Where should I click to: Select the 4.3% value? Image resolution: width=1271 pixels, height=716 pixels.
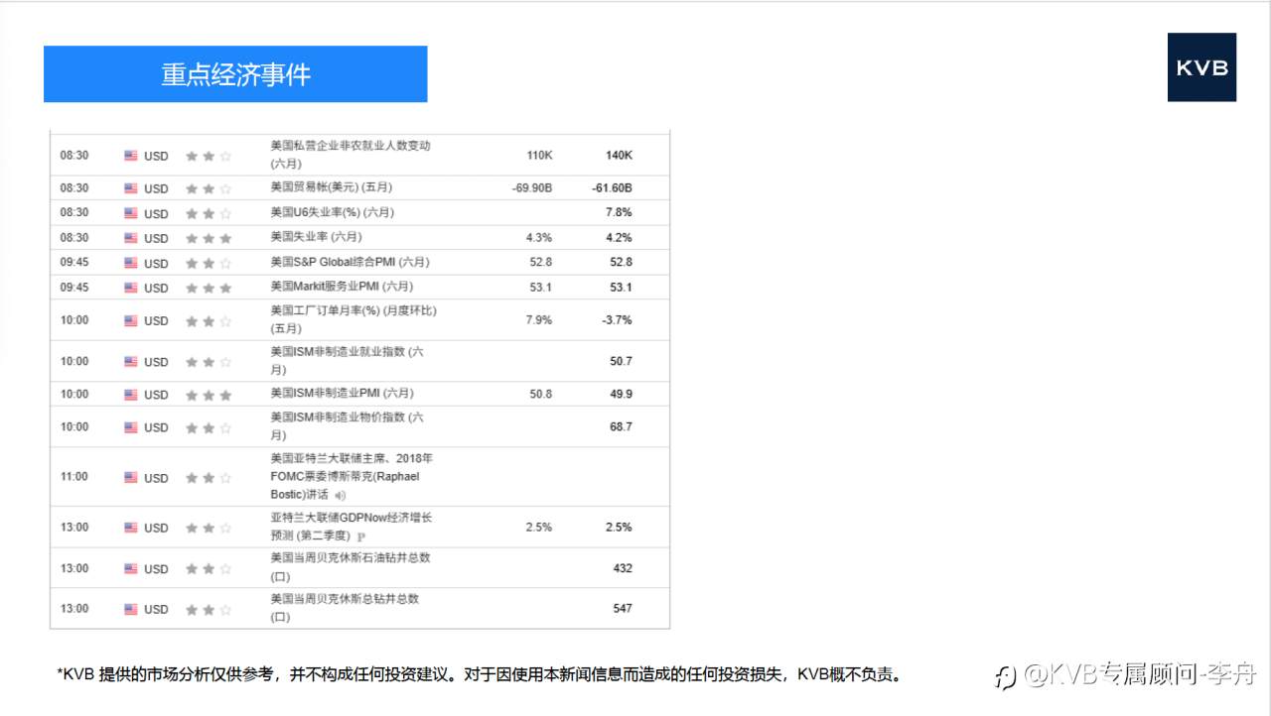pyautogui.click(x=539, y=238)
